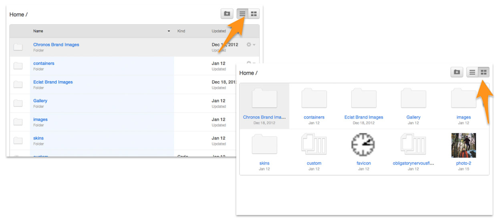Click folder icon of Chronos Brand Images row

(18, 47)
